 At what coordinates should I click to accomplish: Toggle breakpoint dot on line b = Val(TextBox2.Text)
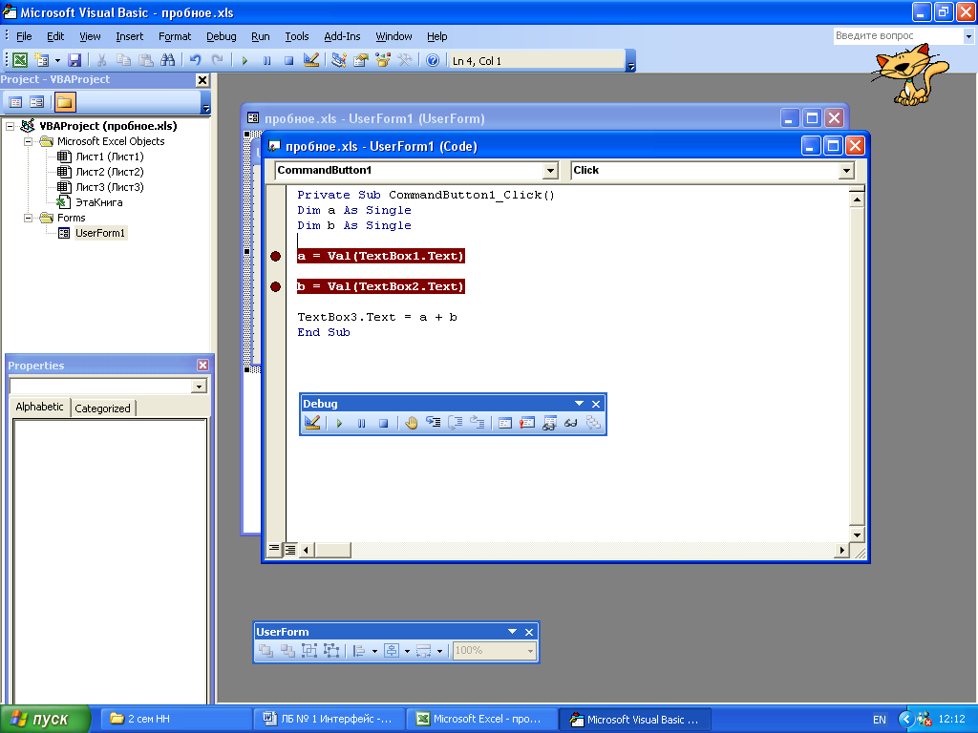click(x=275, y=286)
